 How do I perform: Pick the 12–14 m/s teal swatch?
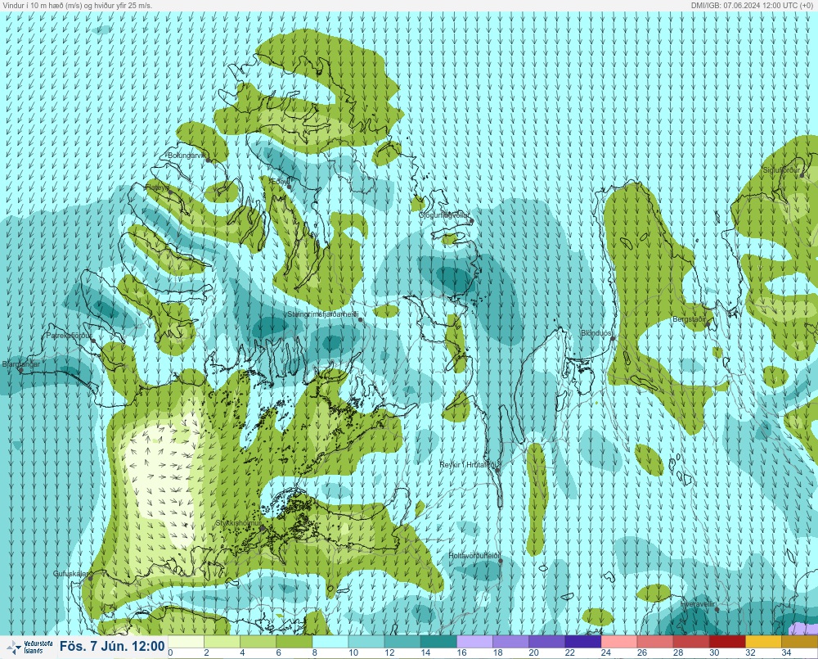click(x=402, y=642)
